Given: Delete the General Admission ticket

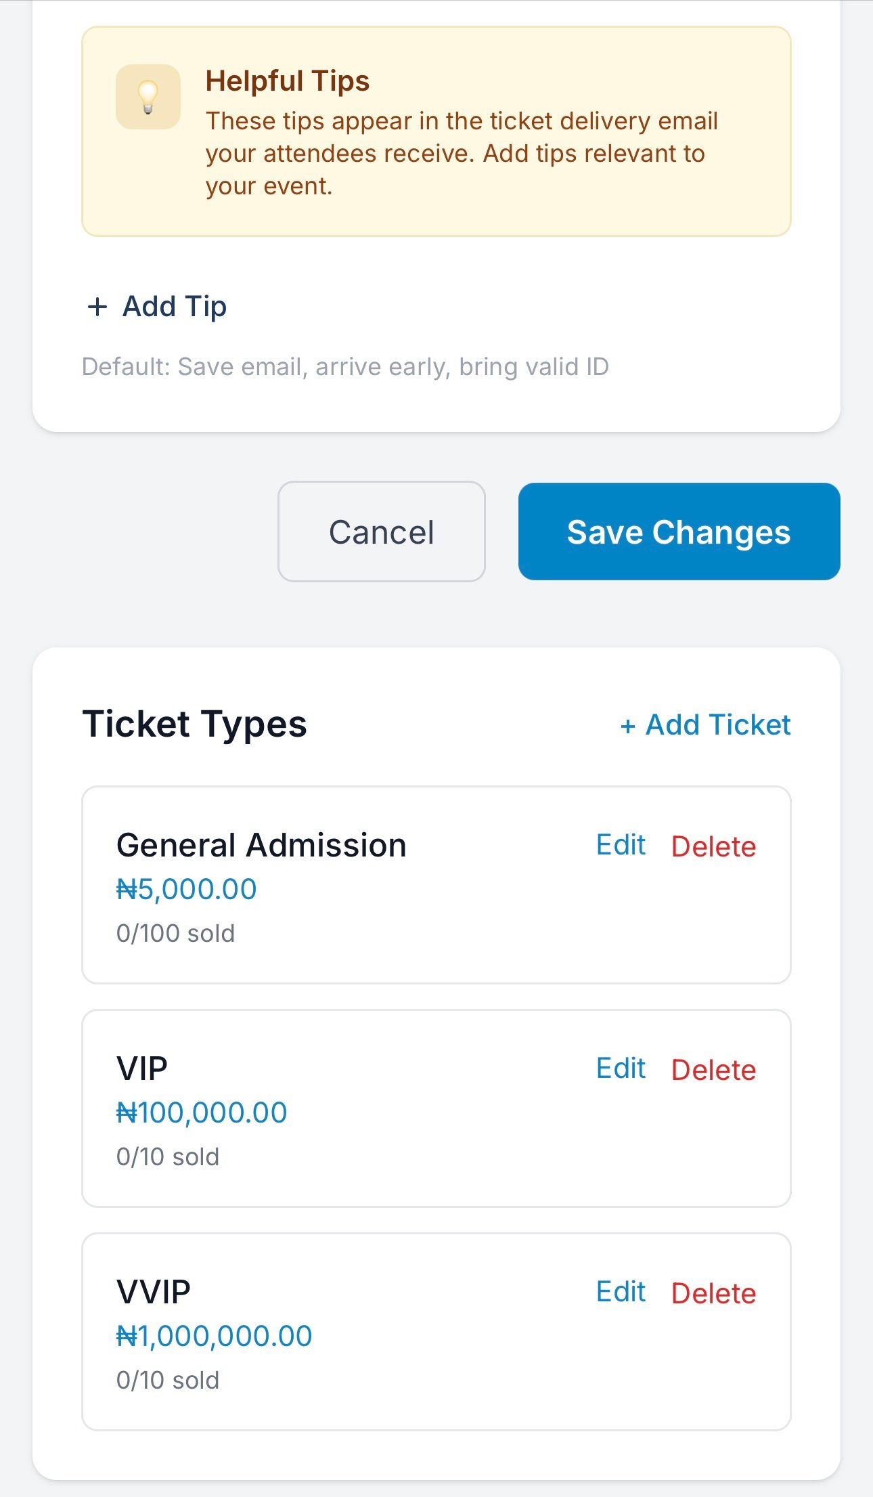Looking at the screenshot, I should click(713, 846).
